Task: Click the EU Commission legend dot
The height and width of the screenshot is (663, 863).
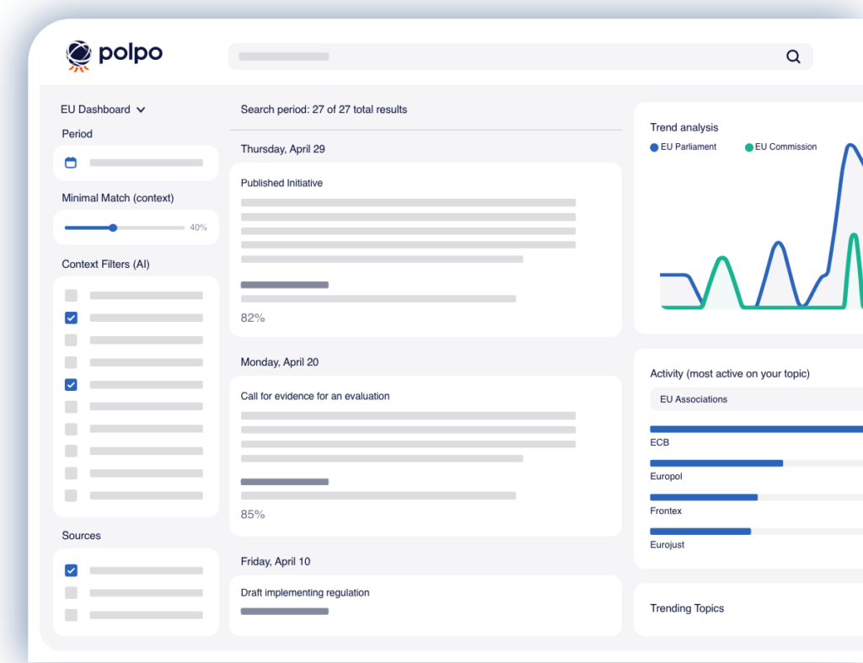Action: [748, 147]
